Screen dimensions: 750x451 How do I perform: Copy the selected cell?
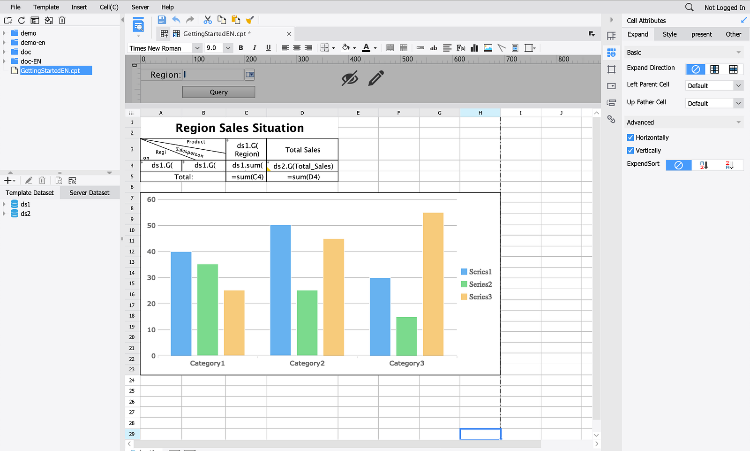click(x=222, y=20)
